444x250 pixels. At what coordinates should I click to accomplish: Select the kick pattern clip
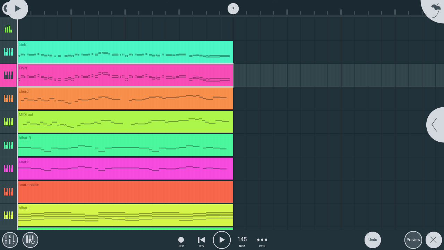(x=126, y=52)
